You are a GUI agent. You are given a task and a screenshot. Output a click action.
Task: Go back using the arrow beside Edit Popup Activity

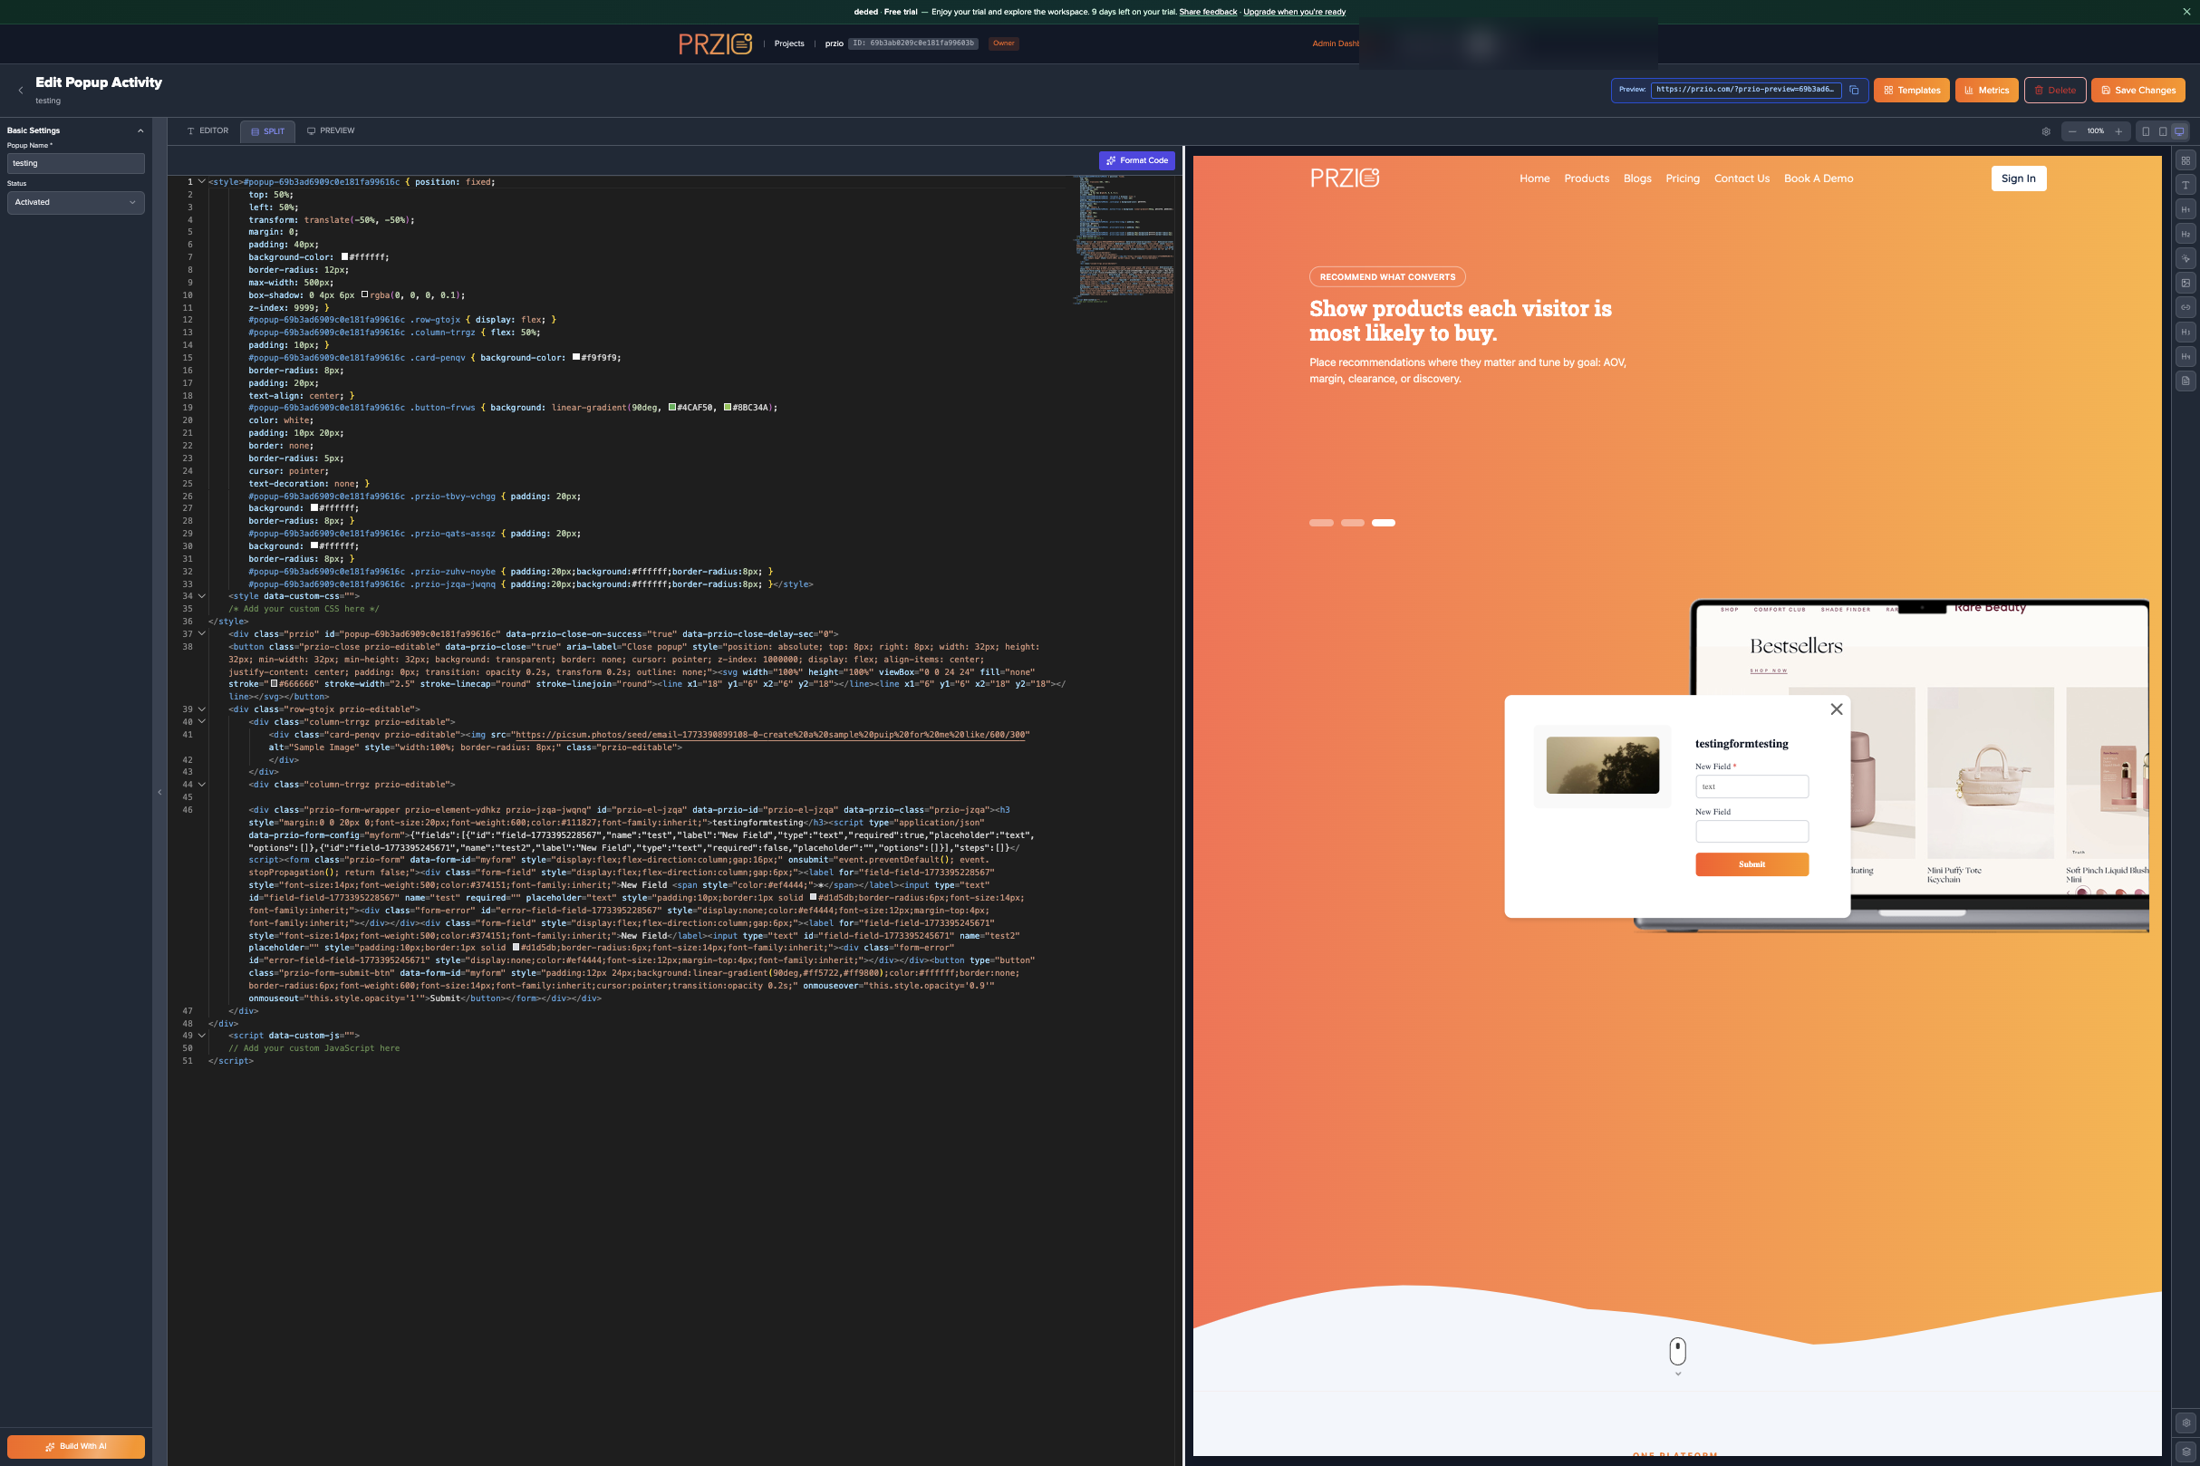pos(21,91)
